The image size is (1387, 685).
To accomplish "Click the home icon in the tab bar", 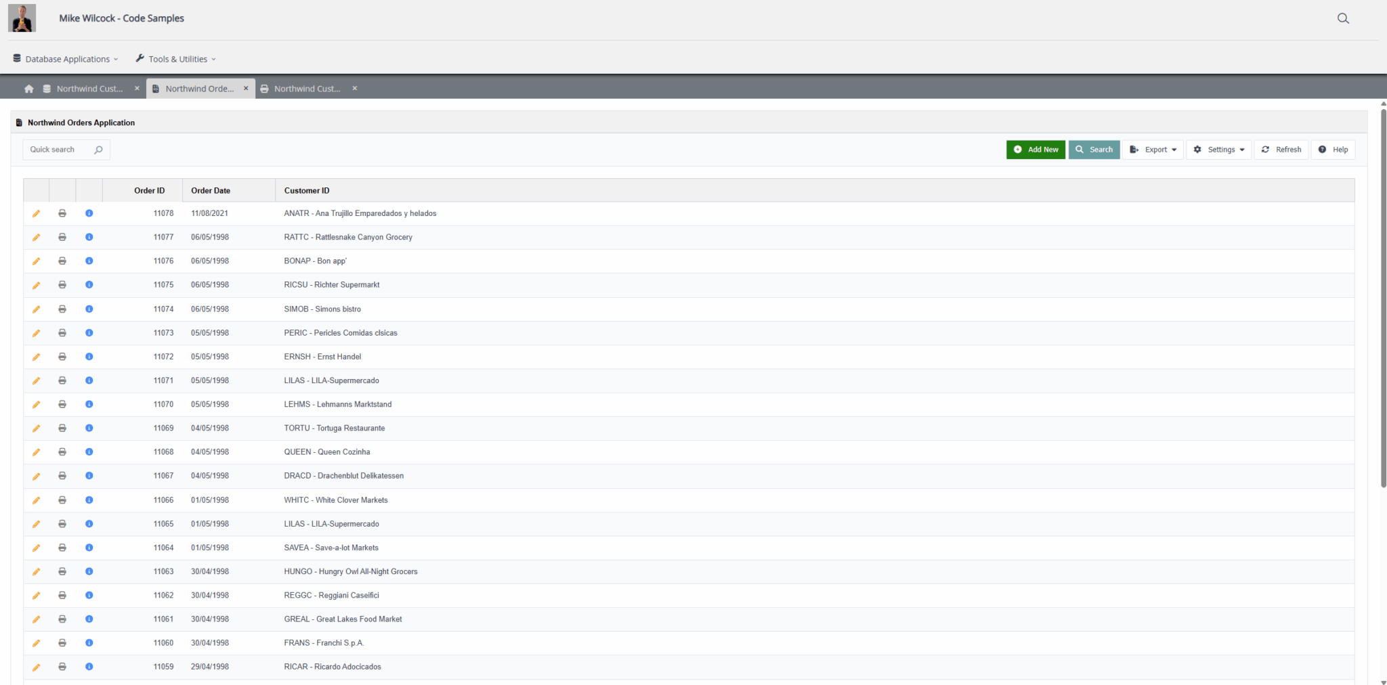I will point(28,89).
